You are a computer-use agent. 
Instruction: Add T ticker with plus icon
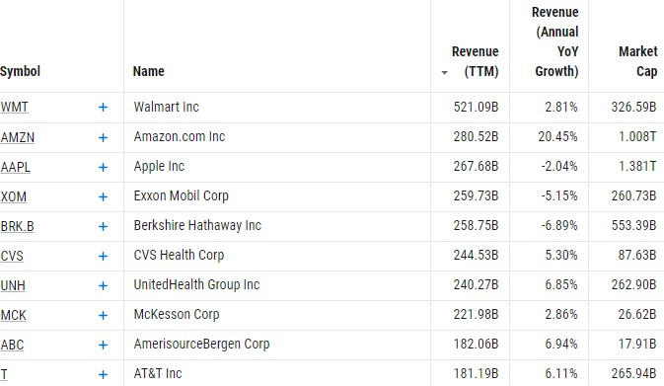pyautogui.click(x=103, y=375)
